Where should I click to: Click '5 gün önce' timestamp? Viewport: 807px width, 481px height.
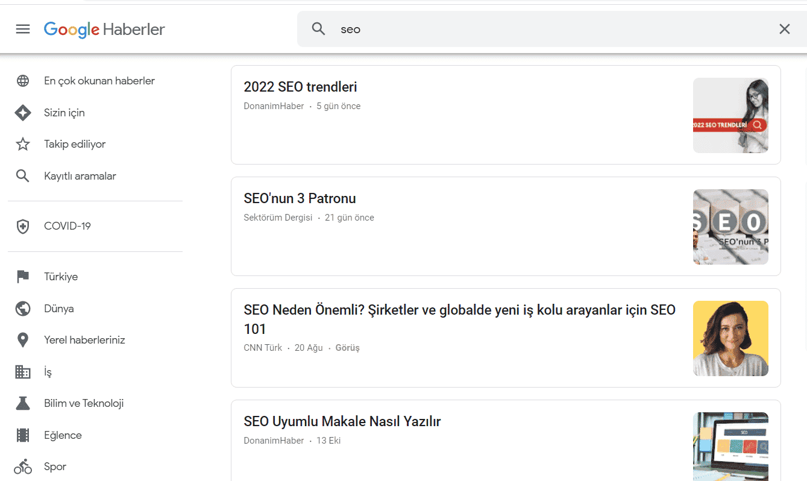pyautogui.click(x=339, y=106)
